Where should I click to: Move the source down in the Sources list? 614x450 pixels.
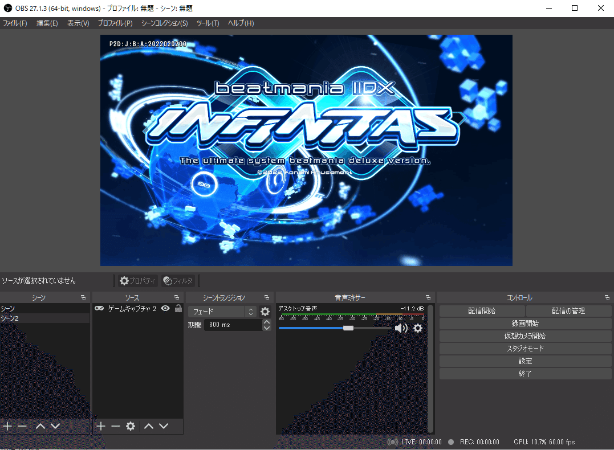tap(164, 426)
